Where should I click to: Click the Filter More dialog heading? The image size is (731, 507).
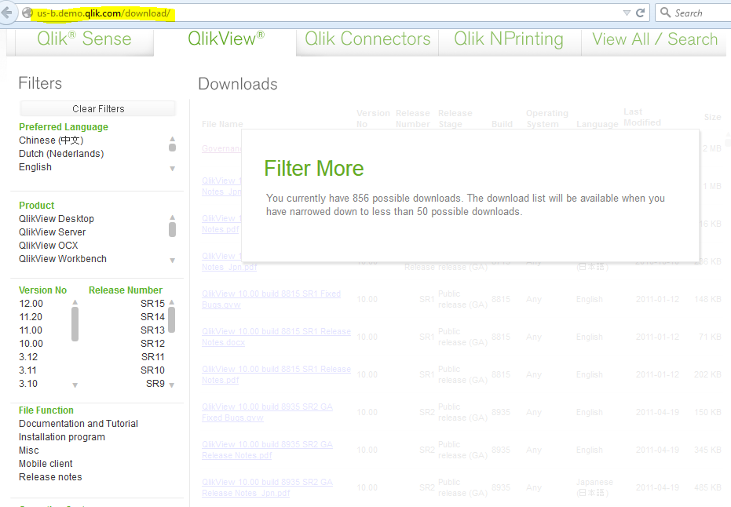point(314,168)
